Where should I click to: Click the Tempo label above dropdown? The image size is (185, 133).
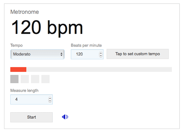click(x=16, y=45)
